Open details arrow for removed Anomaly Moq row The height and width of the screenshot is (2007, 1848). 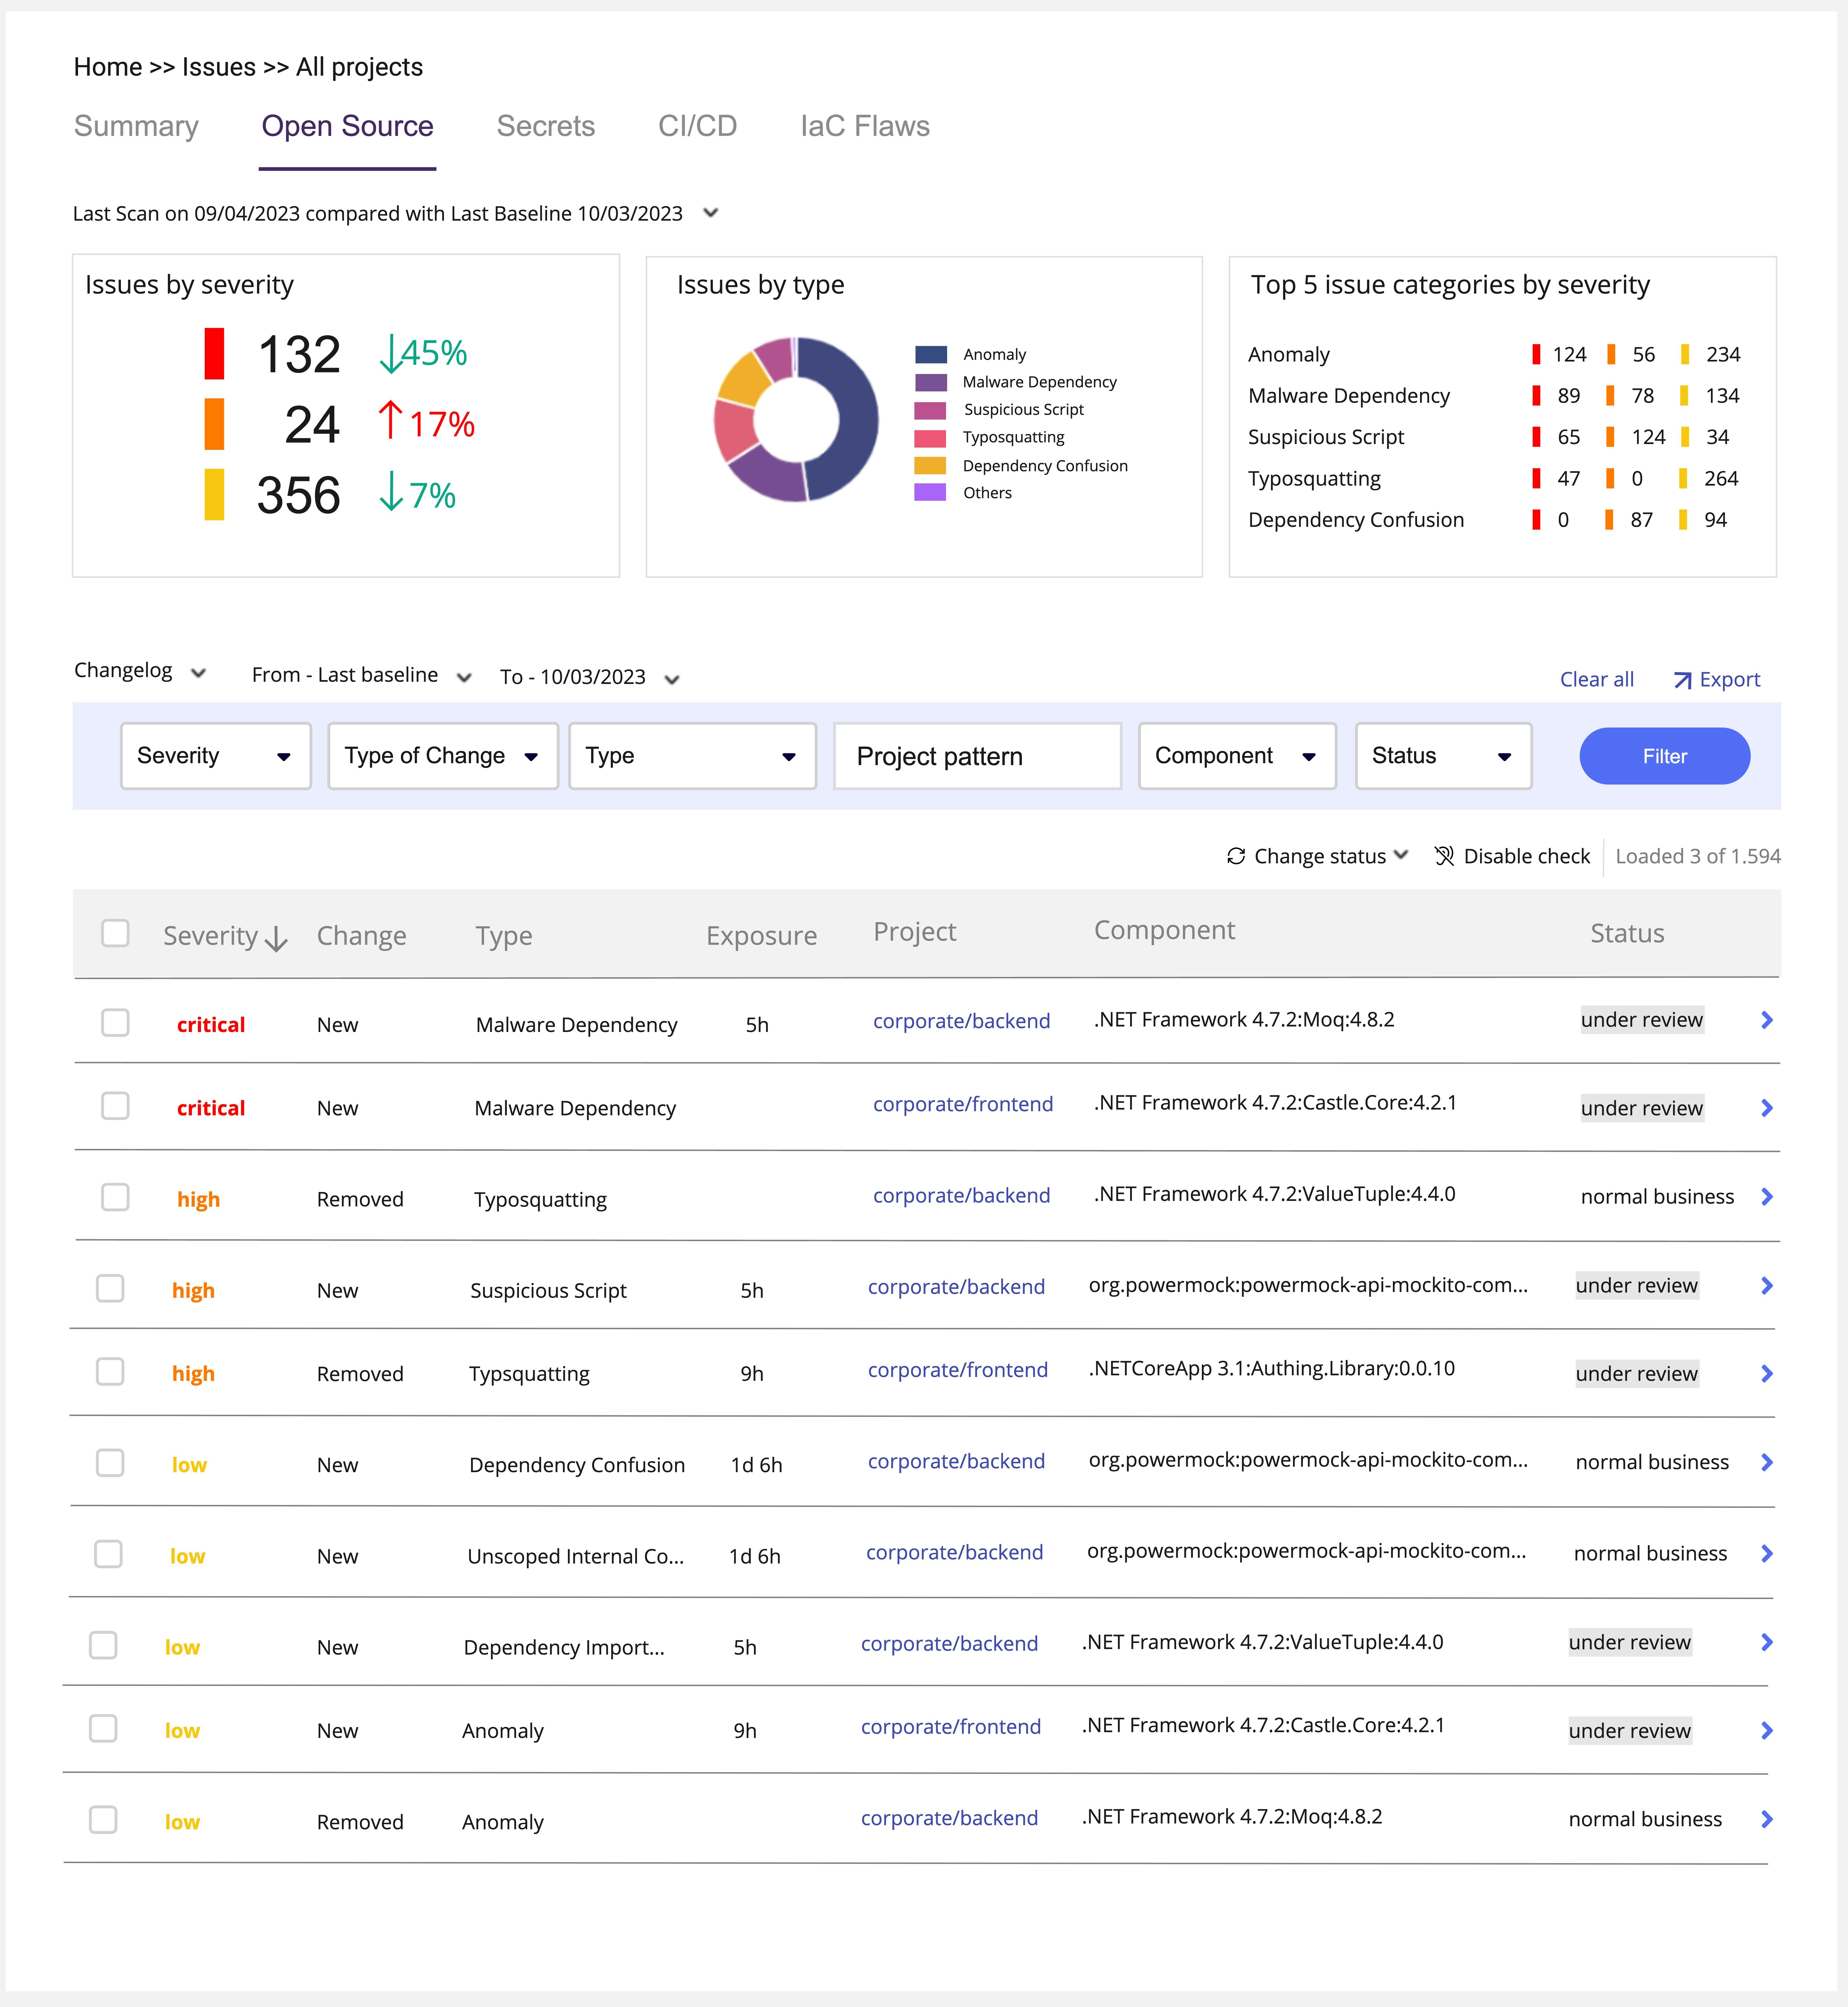point(1767,1819)
